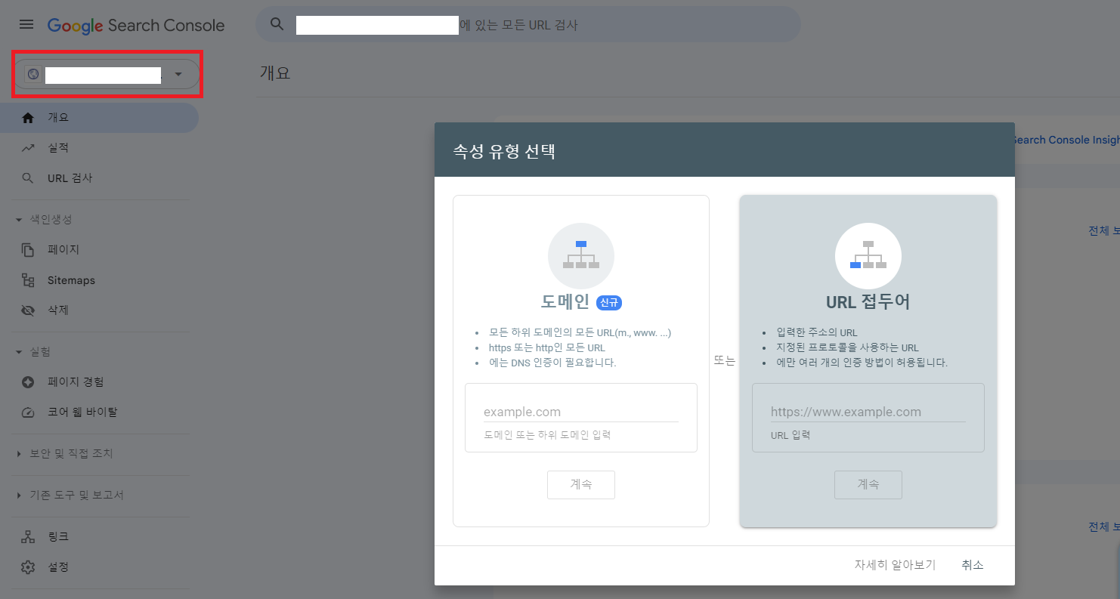Open the hamburger main menu
The image size is (1120, 599).
pos(26,25)
